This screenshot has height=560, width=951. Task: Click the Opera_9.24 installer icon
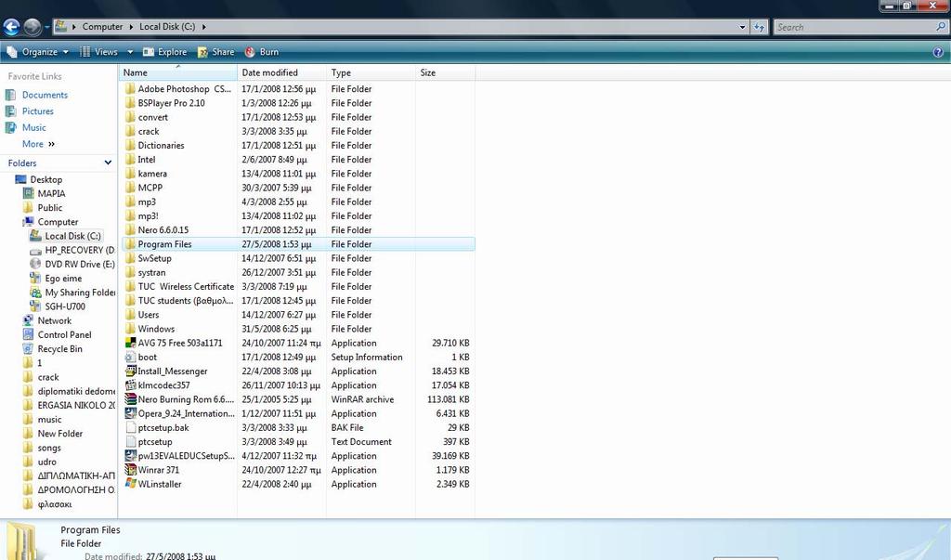click(x=130, y=413)
